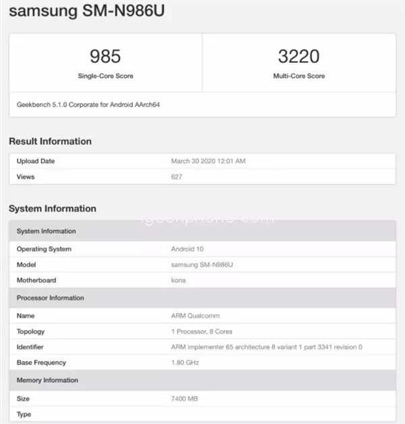This screenshot has width=405, height=424.
Task: Select the 985 single-core score number
Action: (105, 56)
